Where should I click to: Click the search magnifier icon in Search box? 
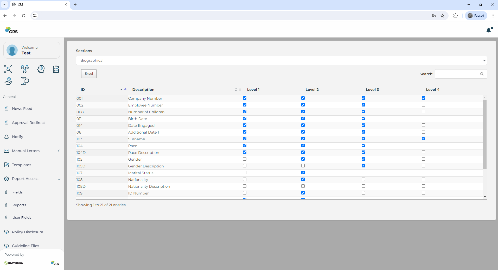[482, 74]
